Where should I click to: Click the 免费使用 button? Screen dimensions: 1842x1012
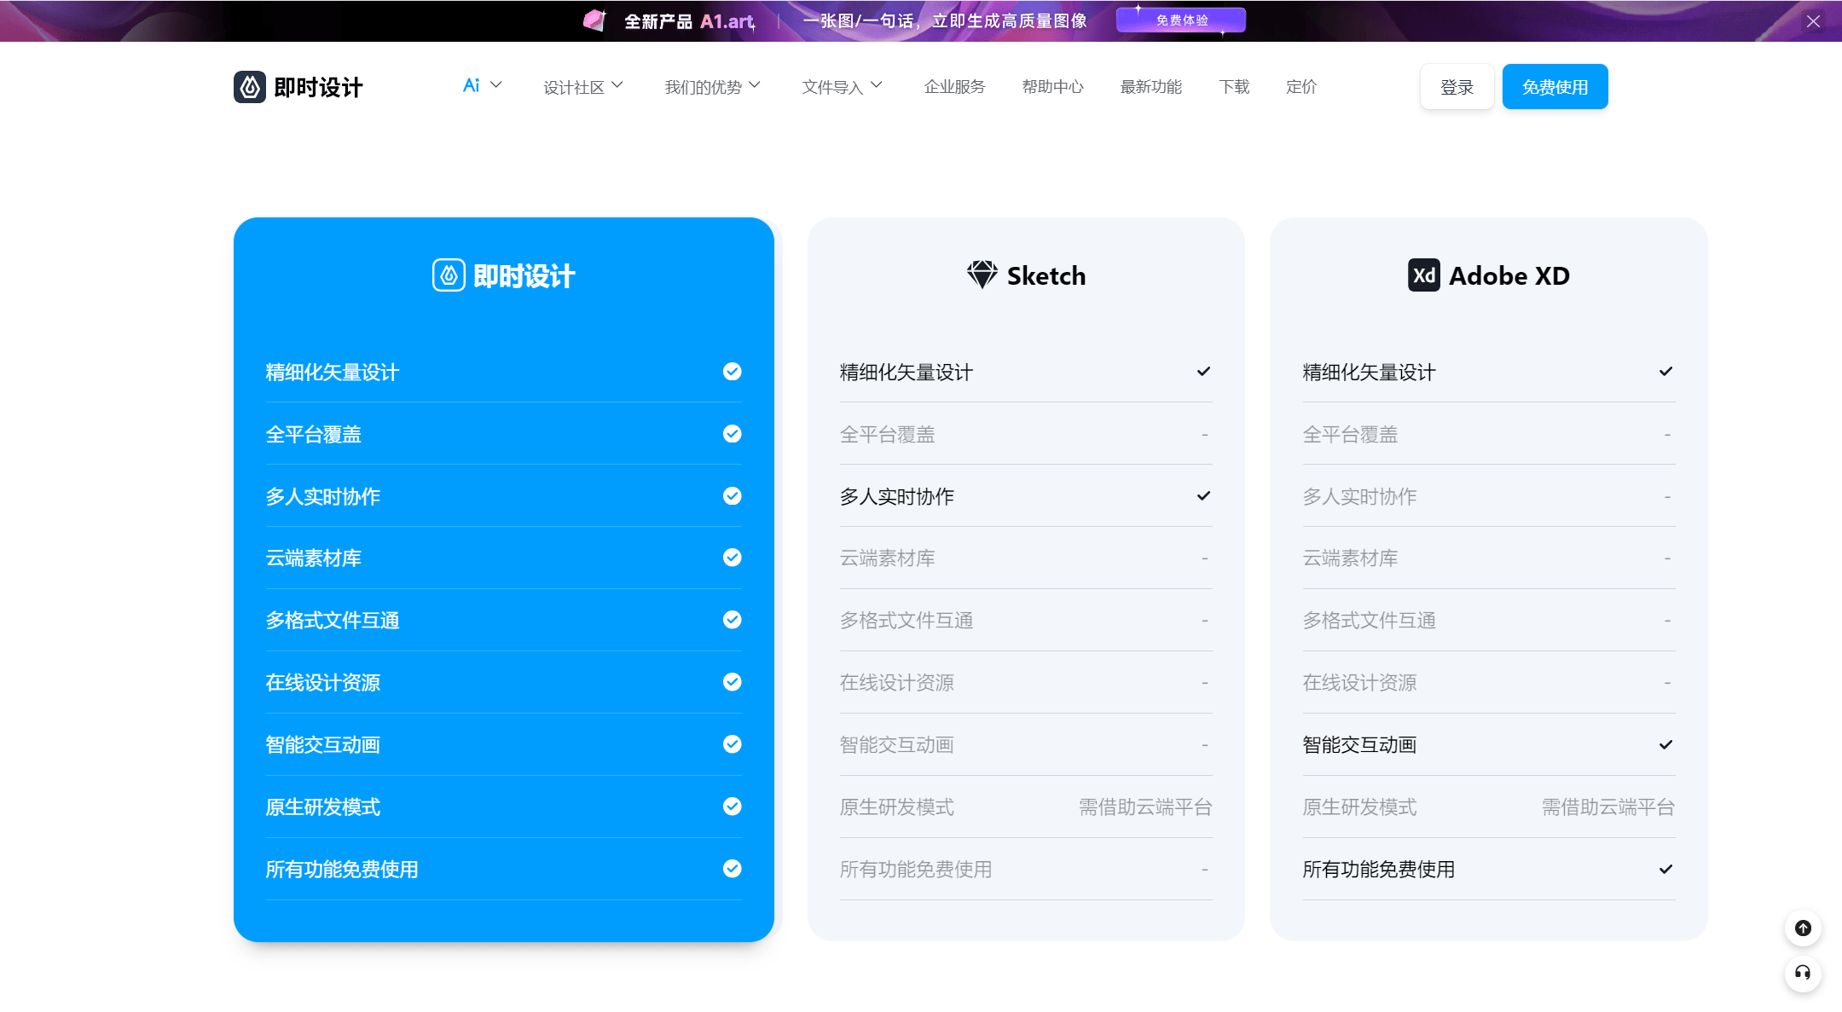(x=1555, y=87)
